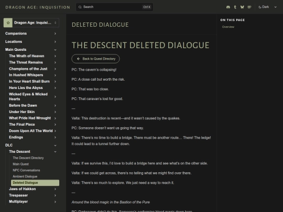Expand the Jaws of Hakkon chevron

point(55,189)
